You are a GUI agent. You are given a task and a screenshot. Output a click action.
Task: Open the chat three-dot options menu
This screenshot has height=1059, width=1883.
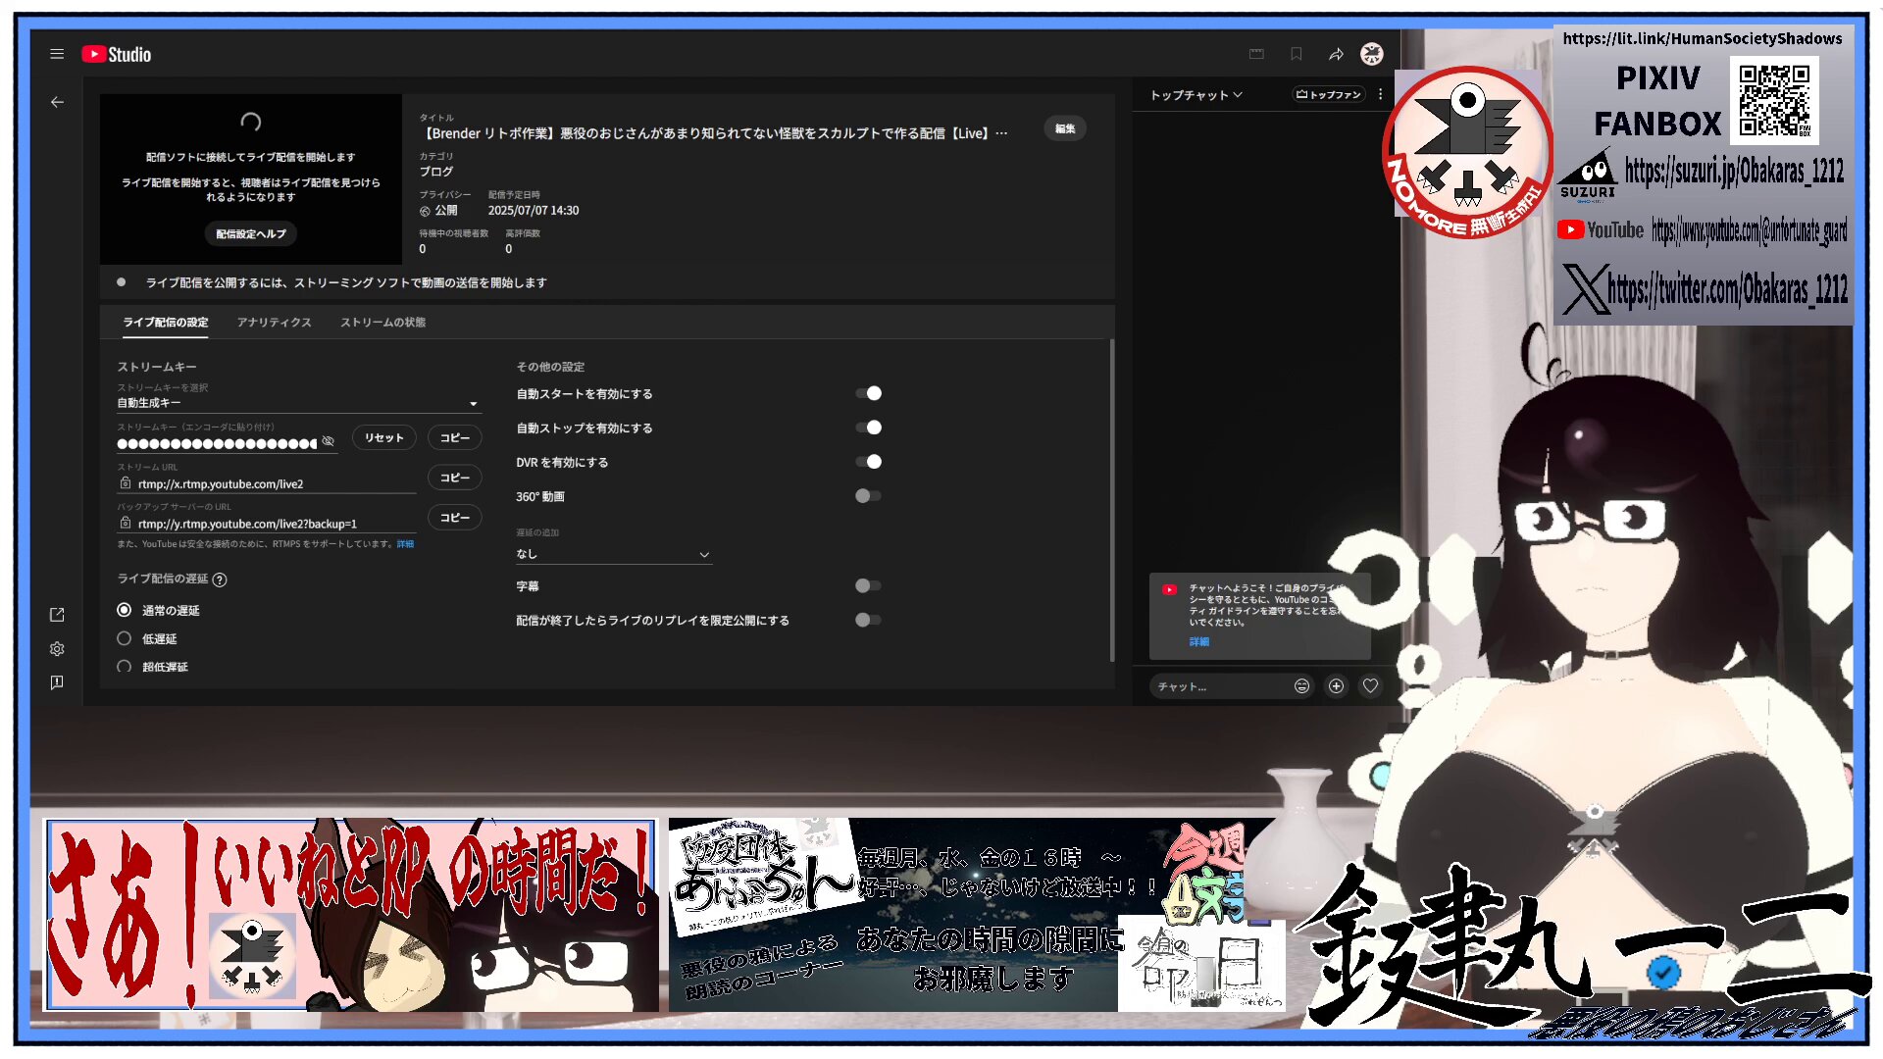pos(1380,94)
